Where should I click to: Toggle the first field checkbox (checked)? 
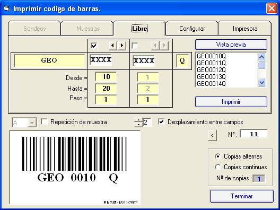(94, 46)
